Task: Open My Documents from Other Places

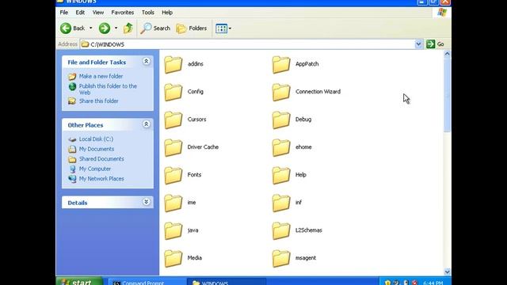Action: click(97, 149)
